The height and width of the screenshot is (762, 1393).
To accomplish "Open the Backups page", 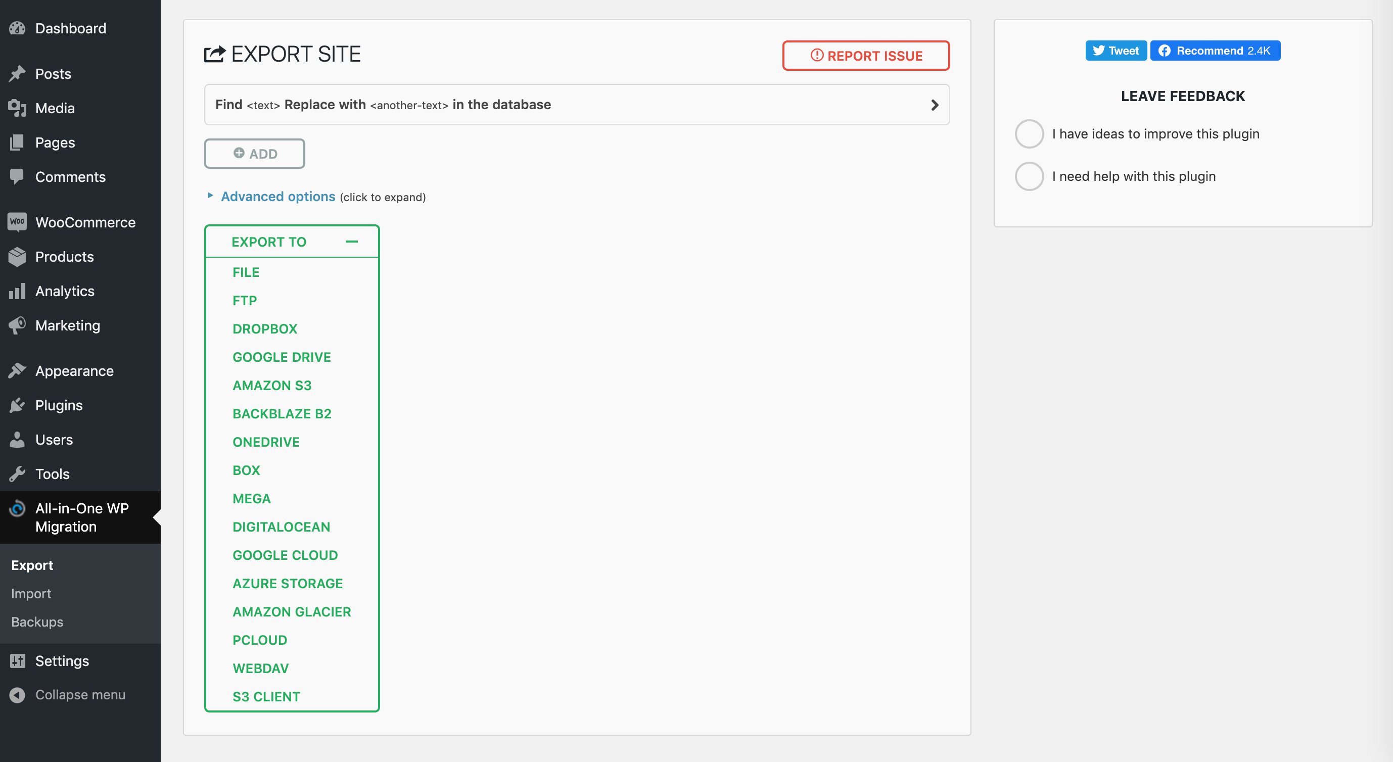I will tap(37, 622).
